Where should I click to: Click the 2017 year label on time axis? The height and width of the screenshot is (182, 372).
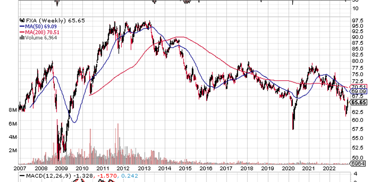coord(226,168)
